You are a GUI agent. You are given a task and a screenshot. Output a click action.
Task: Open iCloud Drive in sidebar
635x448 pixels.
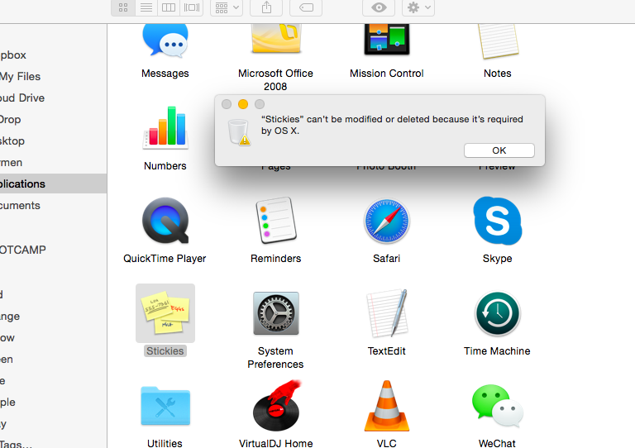(54, 98)
